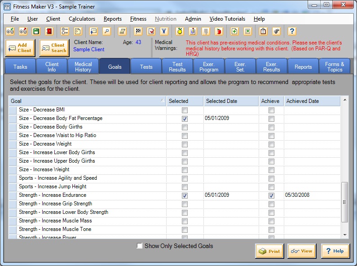Viewport: 357px width, 266px height.
Task: Click the View button
Action: [302, 251]
